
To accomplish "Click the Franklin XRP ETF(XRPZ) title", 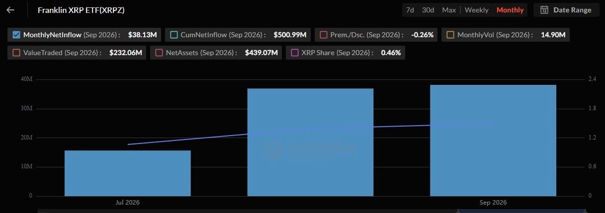I will pyautogui.click(x=81, y=10).
